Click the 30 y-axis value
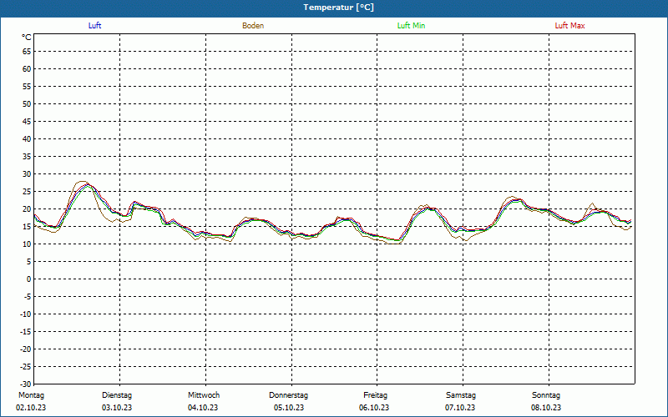The image size is (668, 417). (27, 174)
